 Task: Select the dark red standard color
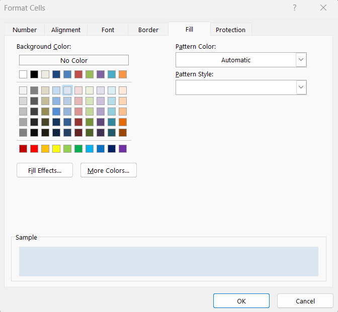tap(23, 149)
